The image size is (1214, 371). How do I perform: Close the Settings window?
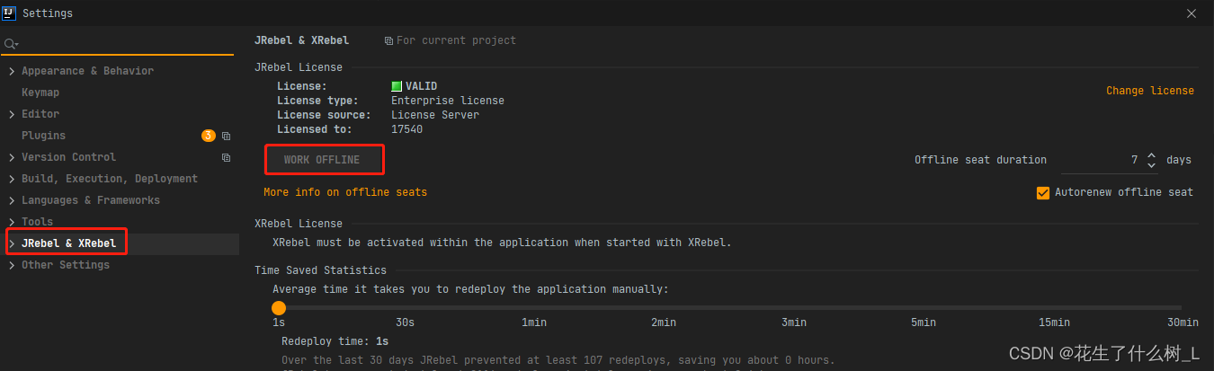[1191, 13]
